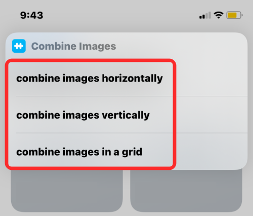Tap blank space right of grid option
Screen dimensions: 253x216
[x=212, y=152]
